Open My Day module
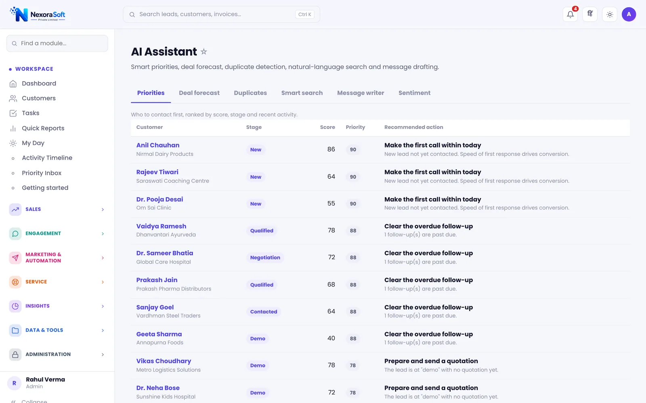 (33, 143)
